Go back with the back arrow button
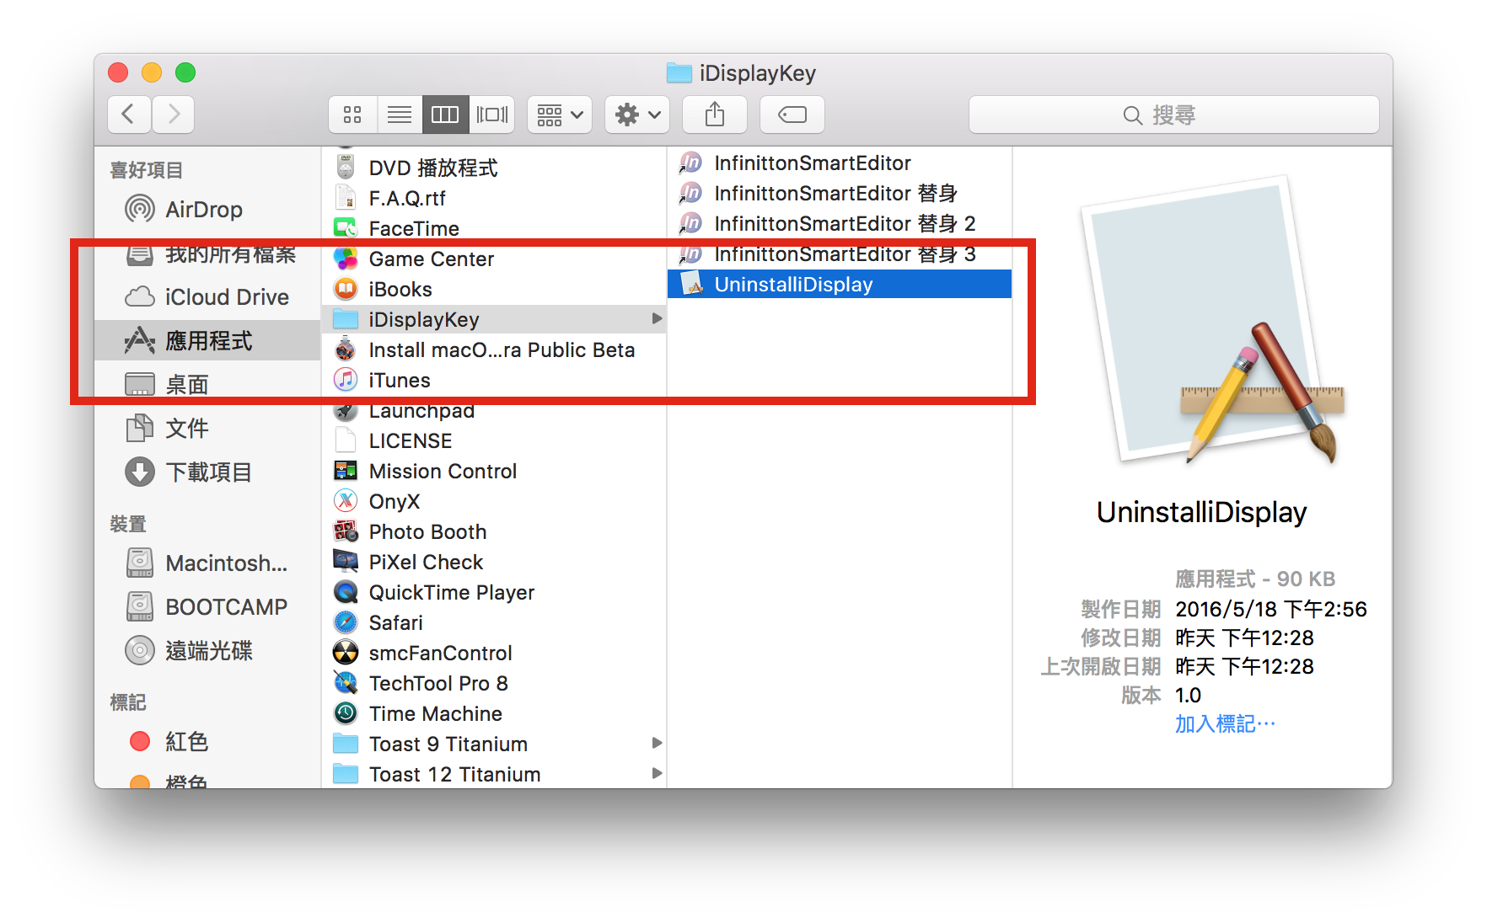The image size is (1487, 923). coord(129,115)
